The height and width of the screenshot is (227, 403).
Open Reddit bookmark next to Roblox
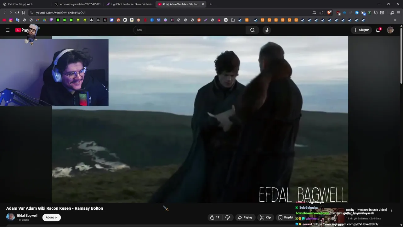[118, 20]
